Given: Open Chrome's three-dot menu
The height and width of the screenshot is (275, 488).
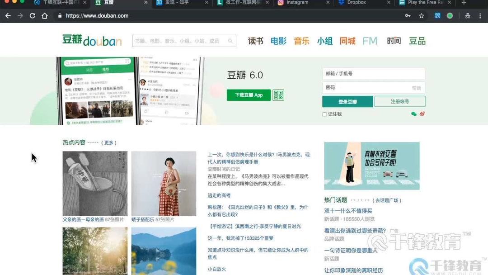Looking at the screenshot, I should click(x=480, y=15).
